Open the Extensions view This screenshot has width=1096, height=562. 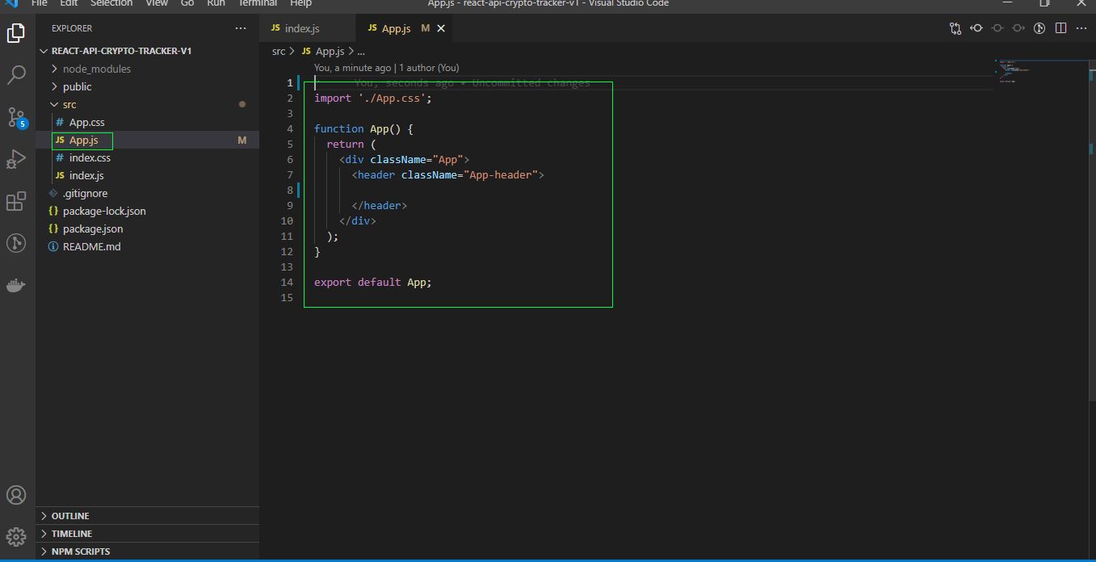(x=16, y=201)
